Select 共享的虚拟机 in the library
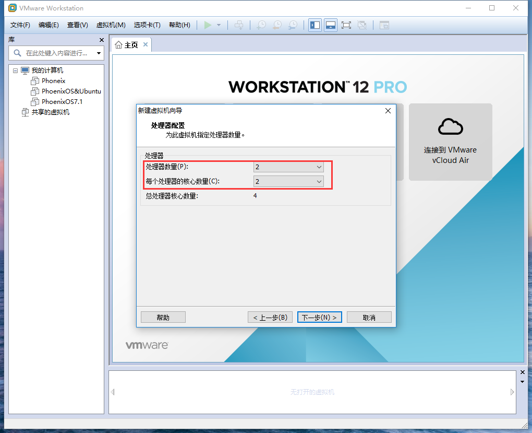Screen dimensions: 532x433 coord(50,112)
